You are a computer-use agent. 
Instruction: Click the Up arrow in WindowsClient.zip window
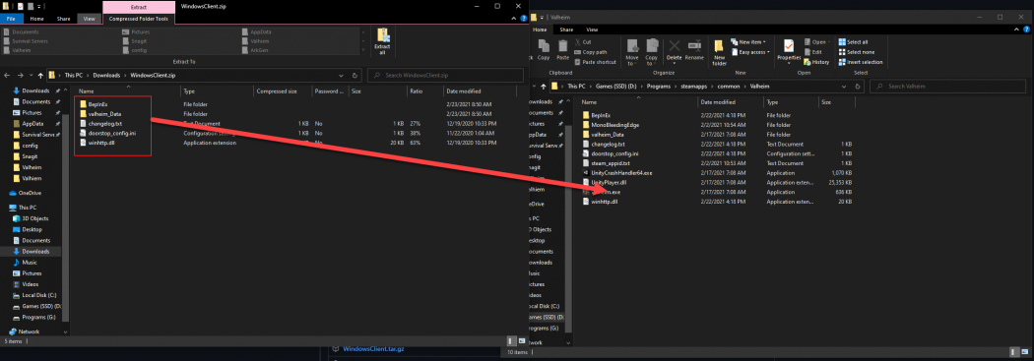pyautogui.click(x=41, y=75)
